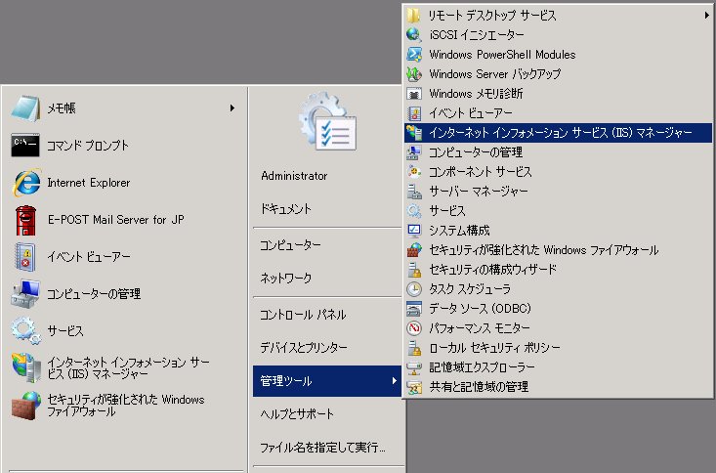The height and width of the screenshot is (473, 716).
Task: Click コンポーネント サービス icon
Action: tap(414, 172)
